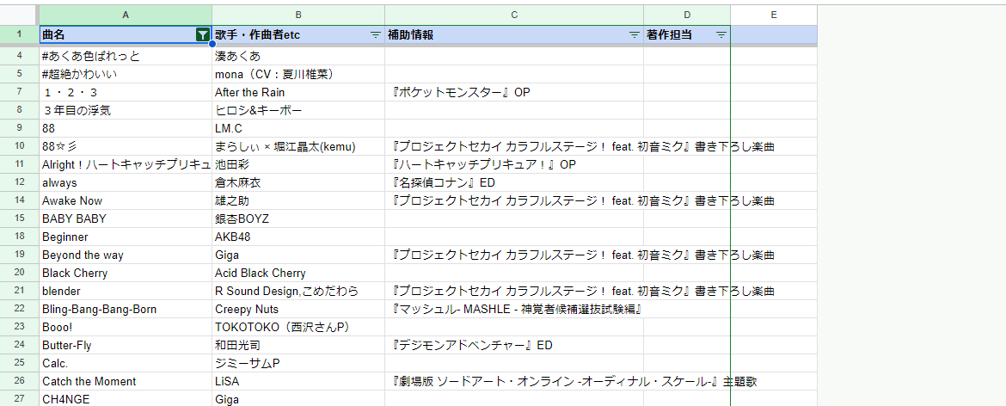Select cell 倉木麻衣

[298, 183]
